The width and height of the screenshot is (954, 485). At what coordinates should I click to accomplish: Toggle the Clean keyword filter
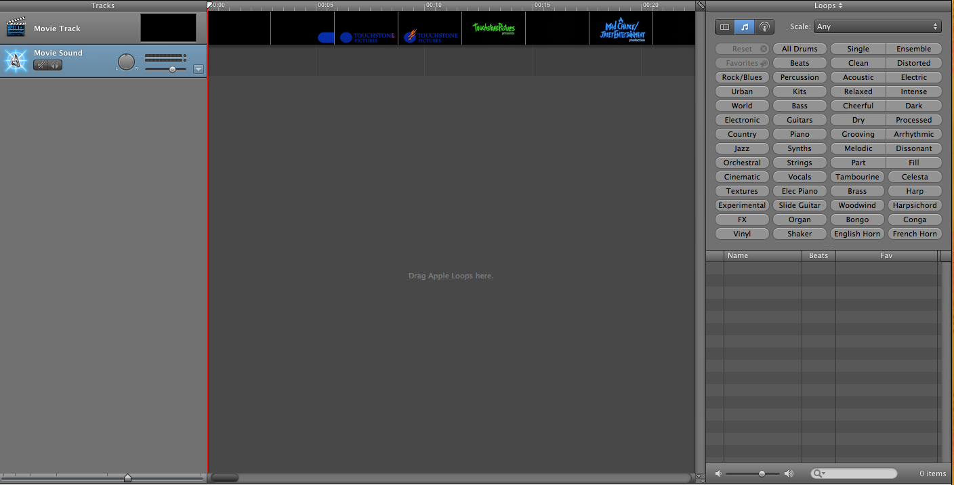pos(858,63)
